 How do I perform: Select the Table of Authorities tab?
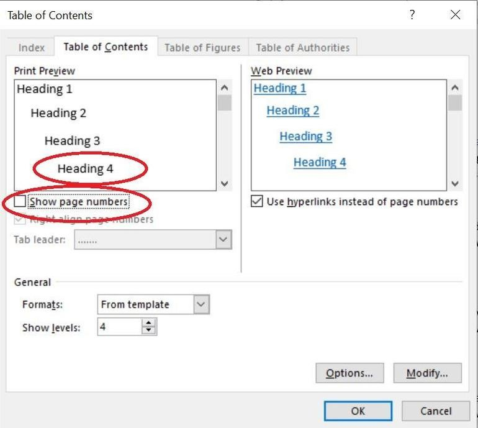[x=302, y=48]
